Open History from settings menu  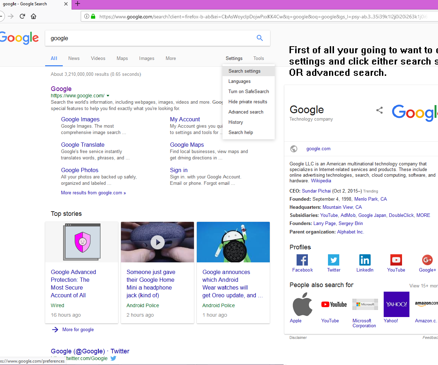[x=249, y=122]
